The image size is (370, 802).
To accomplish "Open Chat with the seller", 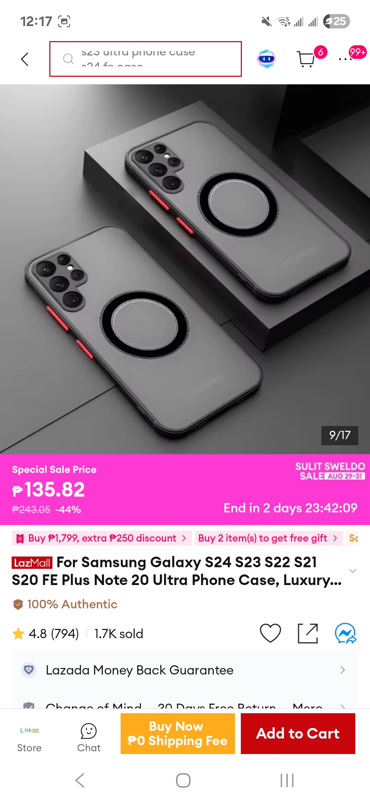I will tap(89, 738).
